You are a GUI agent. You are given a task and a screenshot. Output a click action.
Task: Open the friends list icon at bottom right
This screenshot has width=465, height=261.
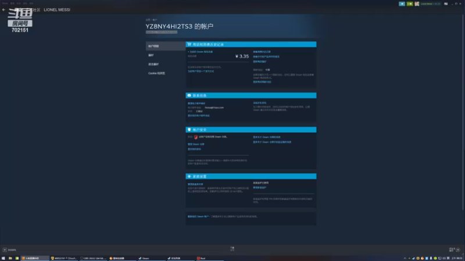coord(452,250)
